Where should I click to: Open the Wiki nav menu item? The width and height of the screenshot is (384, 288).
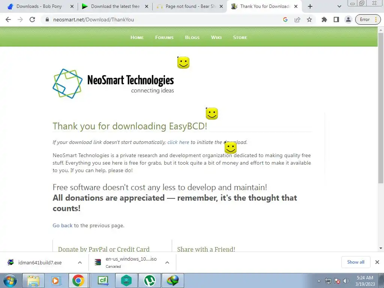click(x=216, y=37)
